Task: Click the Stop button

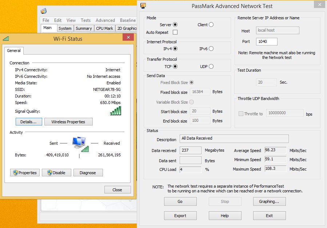Action: pyautogui.click(x=225, y=201)
